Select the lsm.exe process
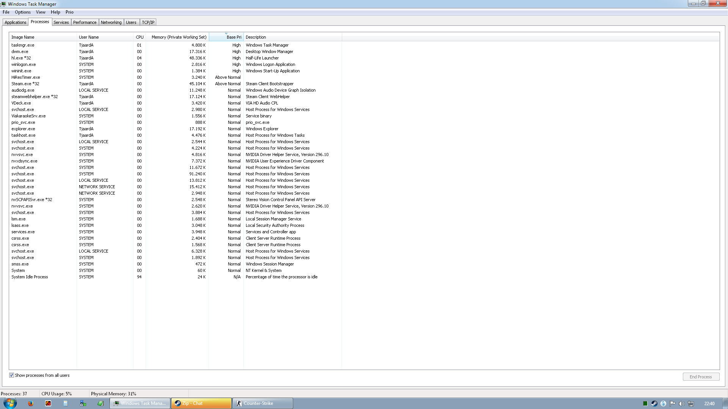 tap(175, 219)
